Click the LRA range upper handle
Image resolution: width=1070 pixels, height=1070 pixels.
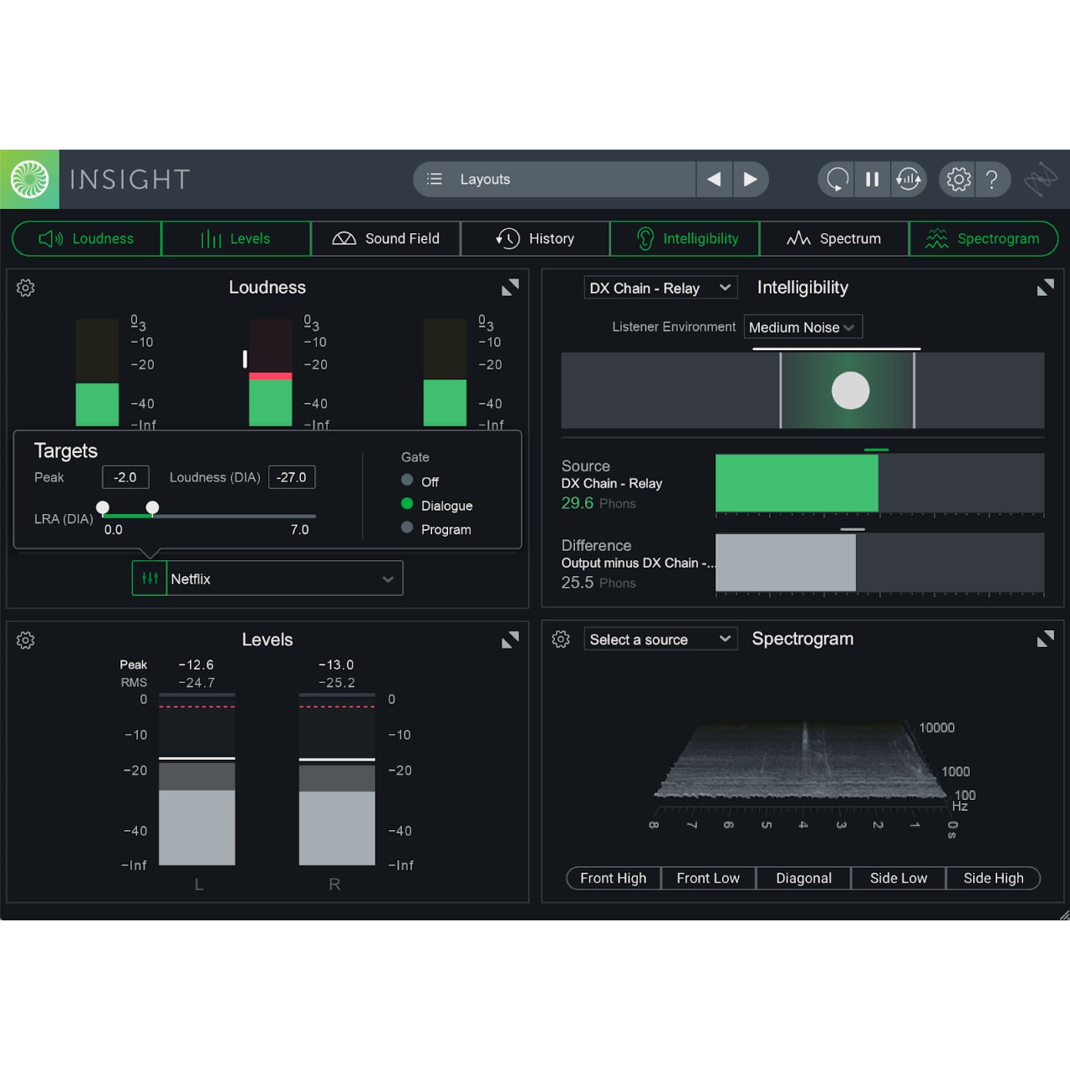152,507
